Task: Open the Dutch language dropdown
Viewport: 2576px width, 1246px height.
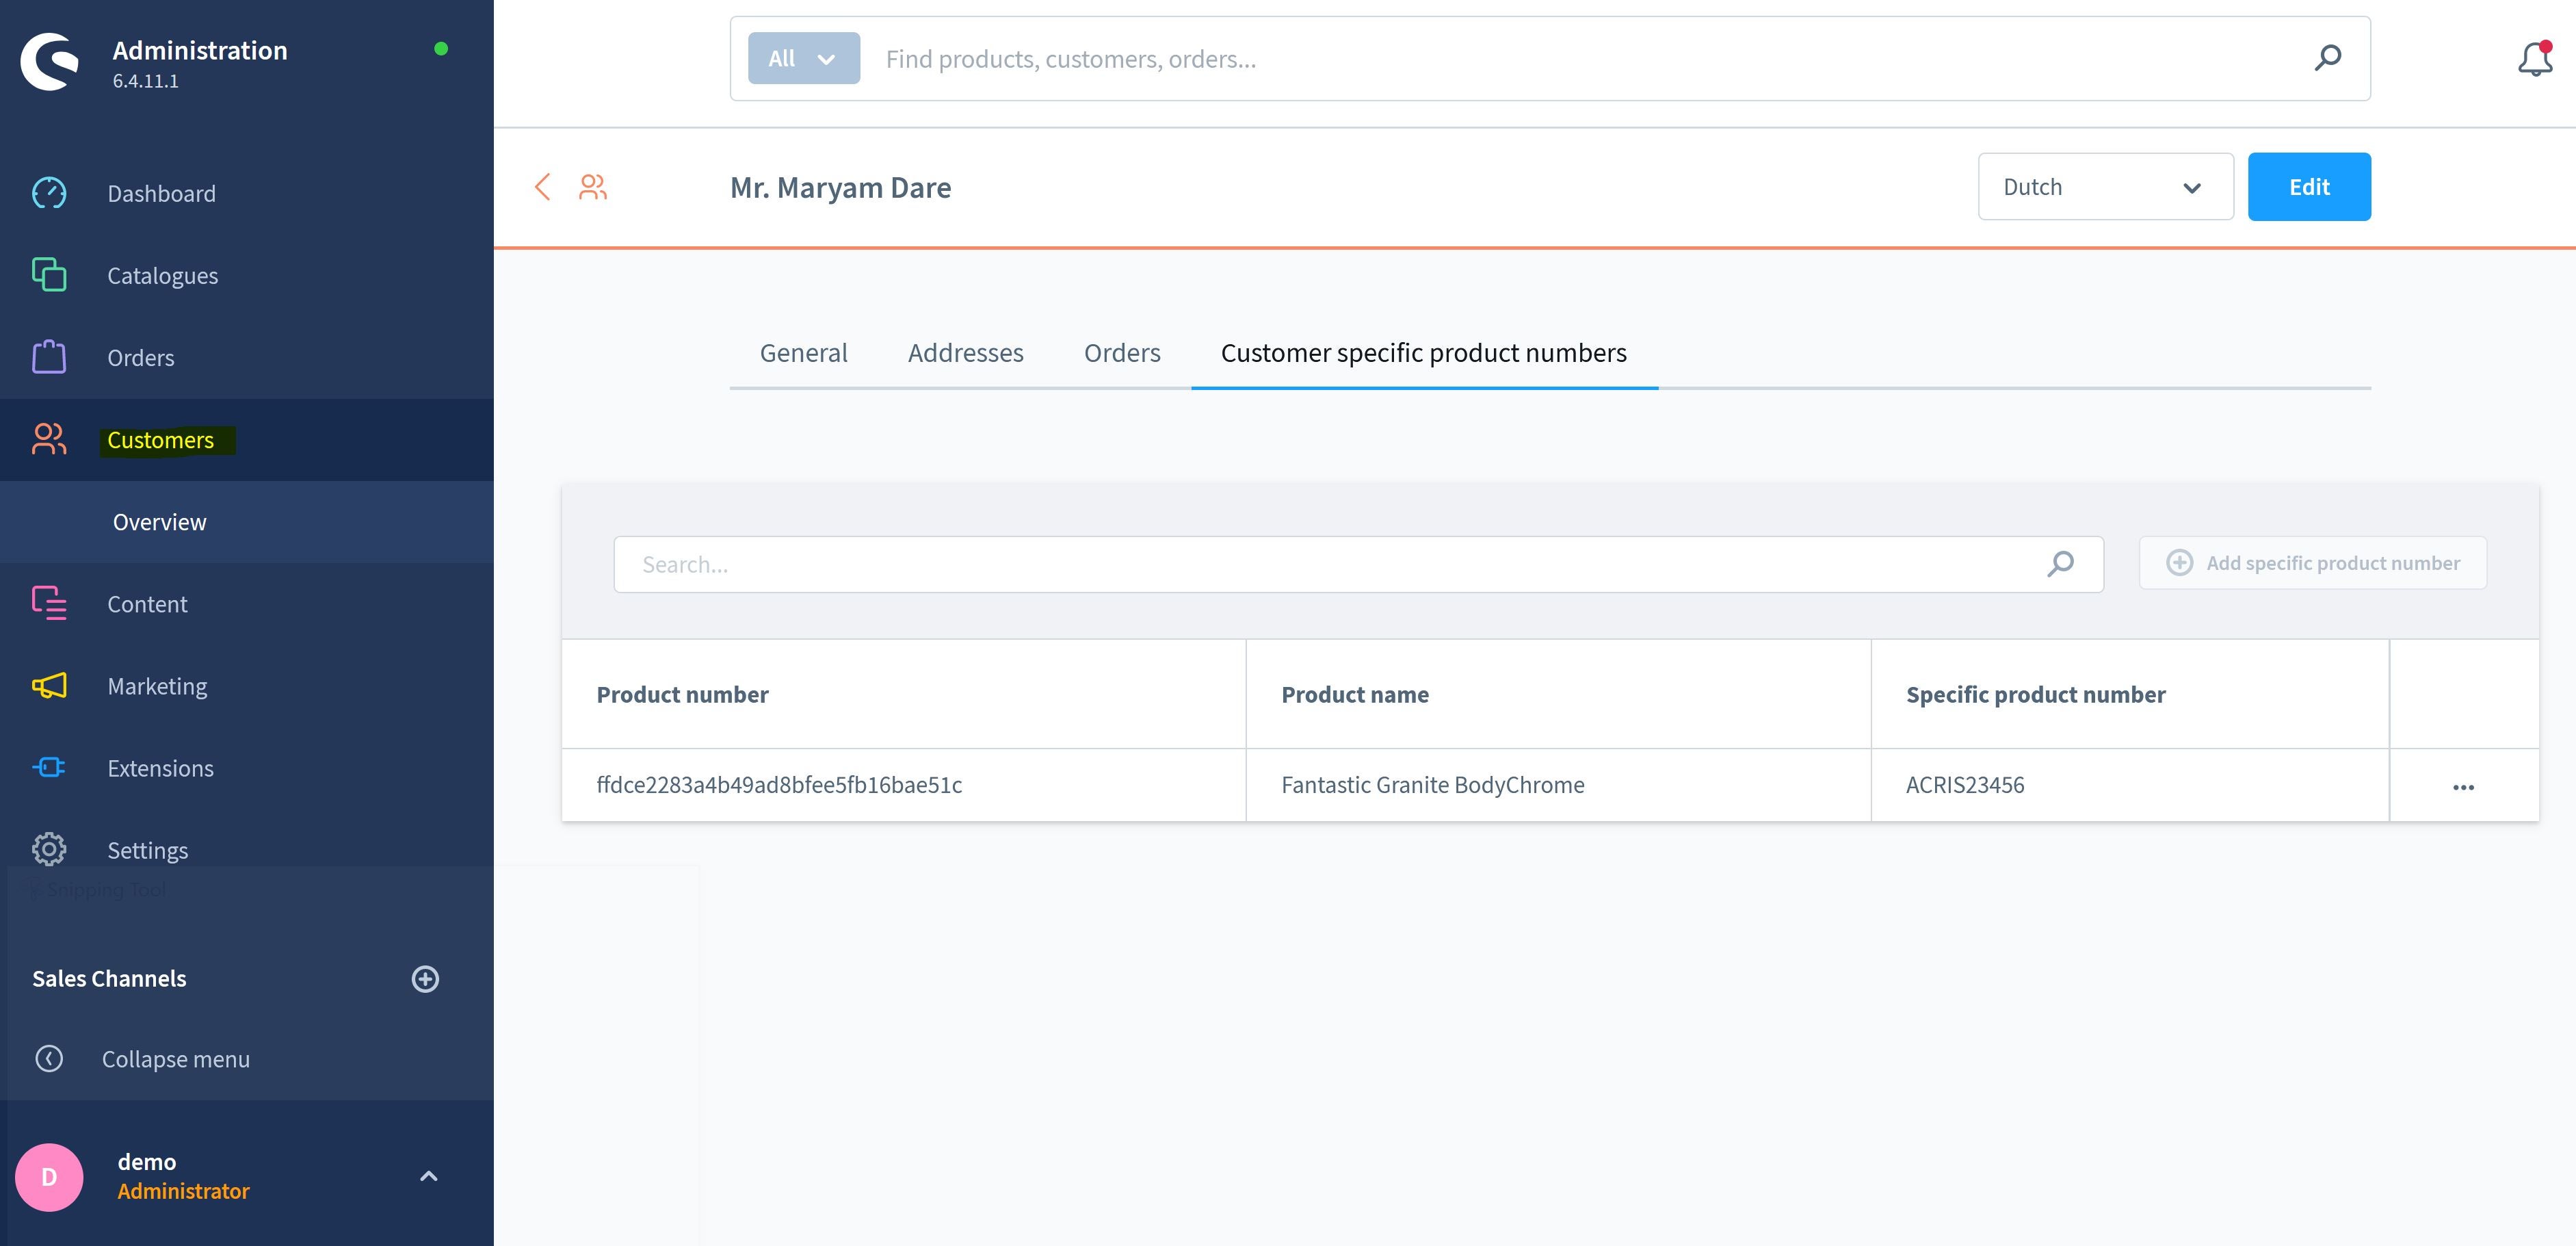Action: pyautogui.click(x=2105, y=187)
